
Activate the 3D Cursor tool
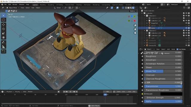tap(3, 20)
